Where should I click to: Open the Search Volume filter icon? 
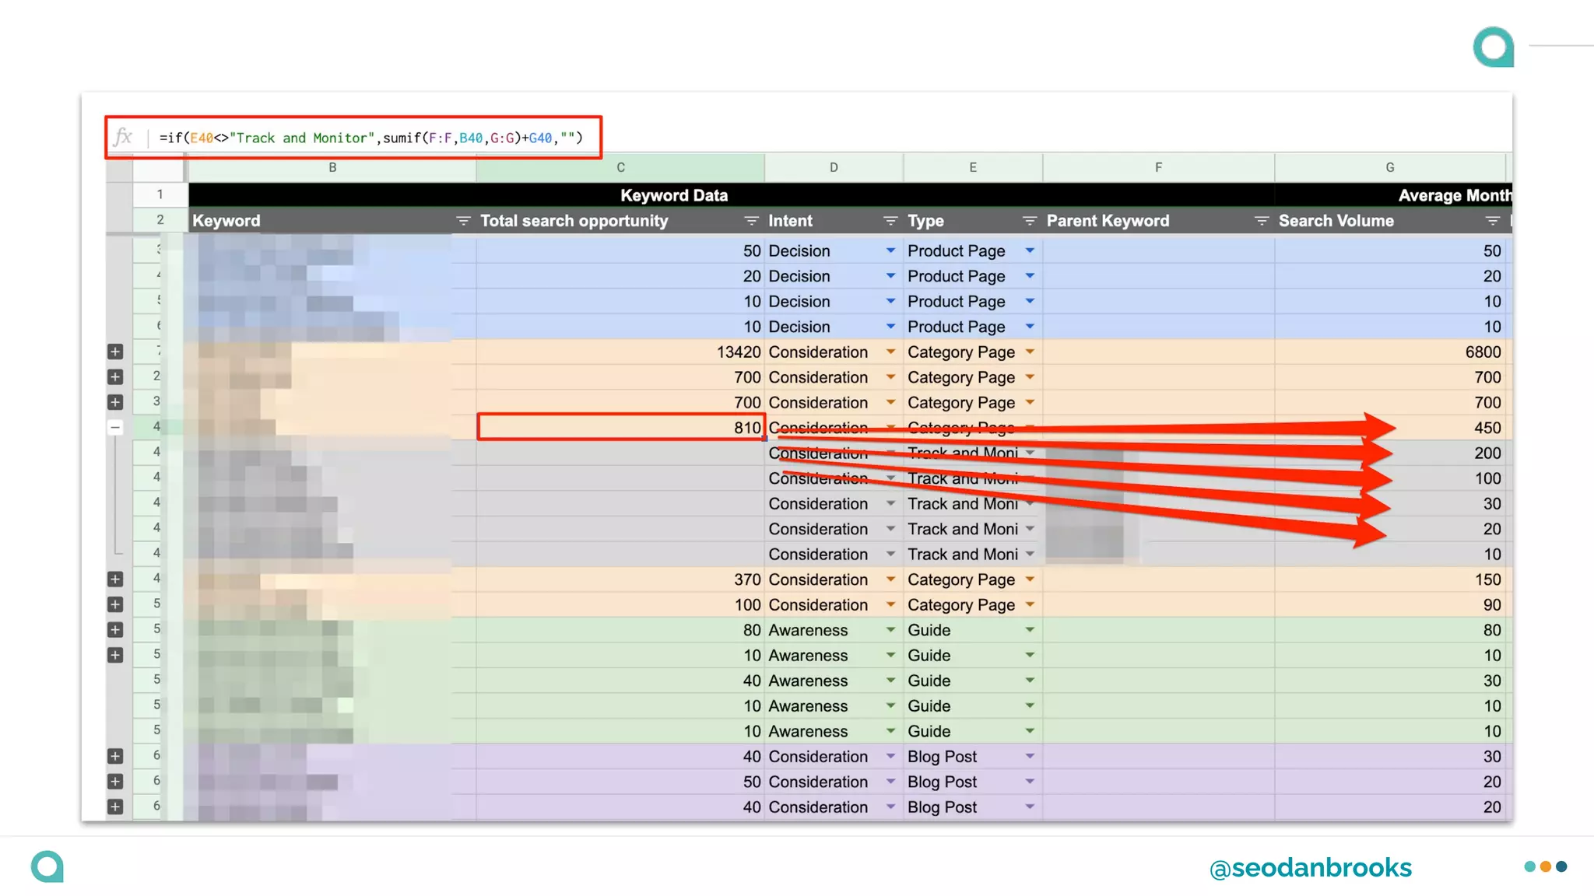tap(1492, 222)
